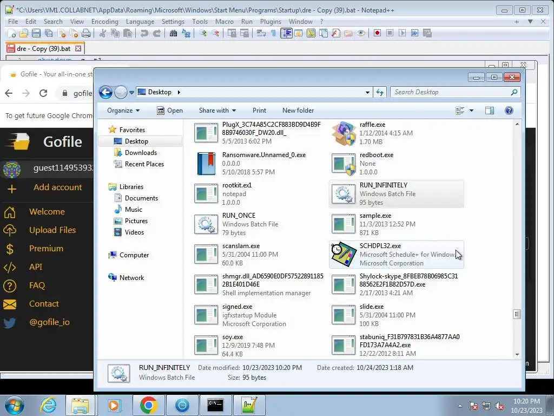Open the Language menu in Notepad++

(140, 22)
